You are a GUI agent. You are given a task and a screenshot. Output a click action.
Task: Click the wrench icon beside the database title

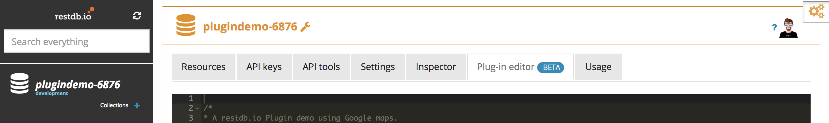click(305, 27)
